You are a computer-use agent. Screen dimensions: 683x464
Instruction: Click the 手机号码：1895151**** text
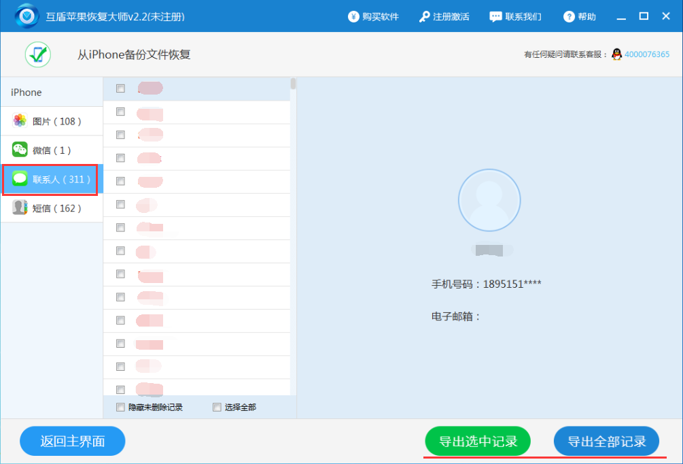click(486, 284)
